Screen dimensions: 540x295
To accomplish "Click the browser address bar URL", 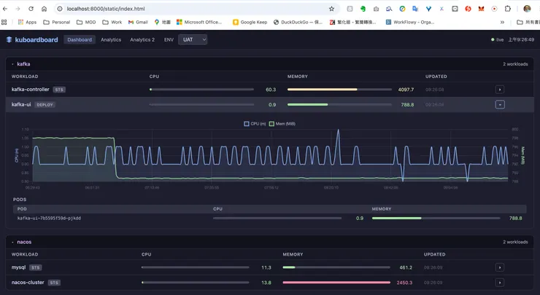I will click(x=106, y=9).
